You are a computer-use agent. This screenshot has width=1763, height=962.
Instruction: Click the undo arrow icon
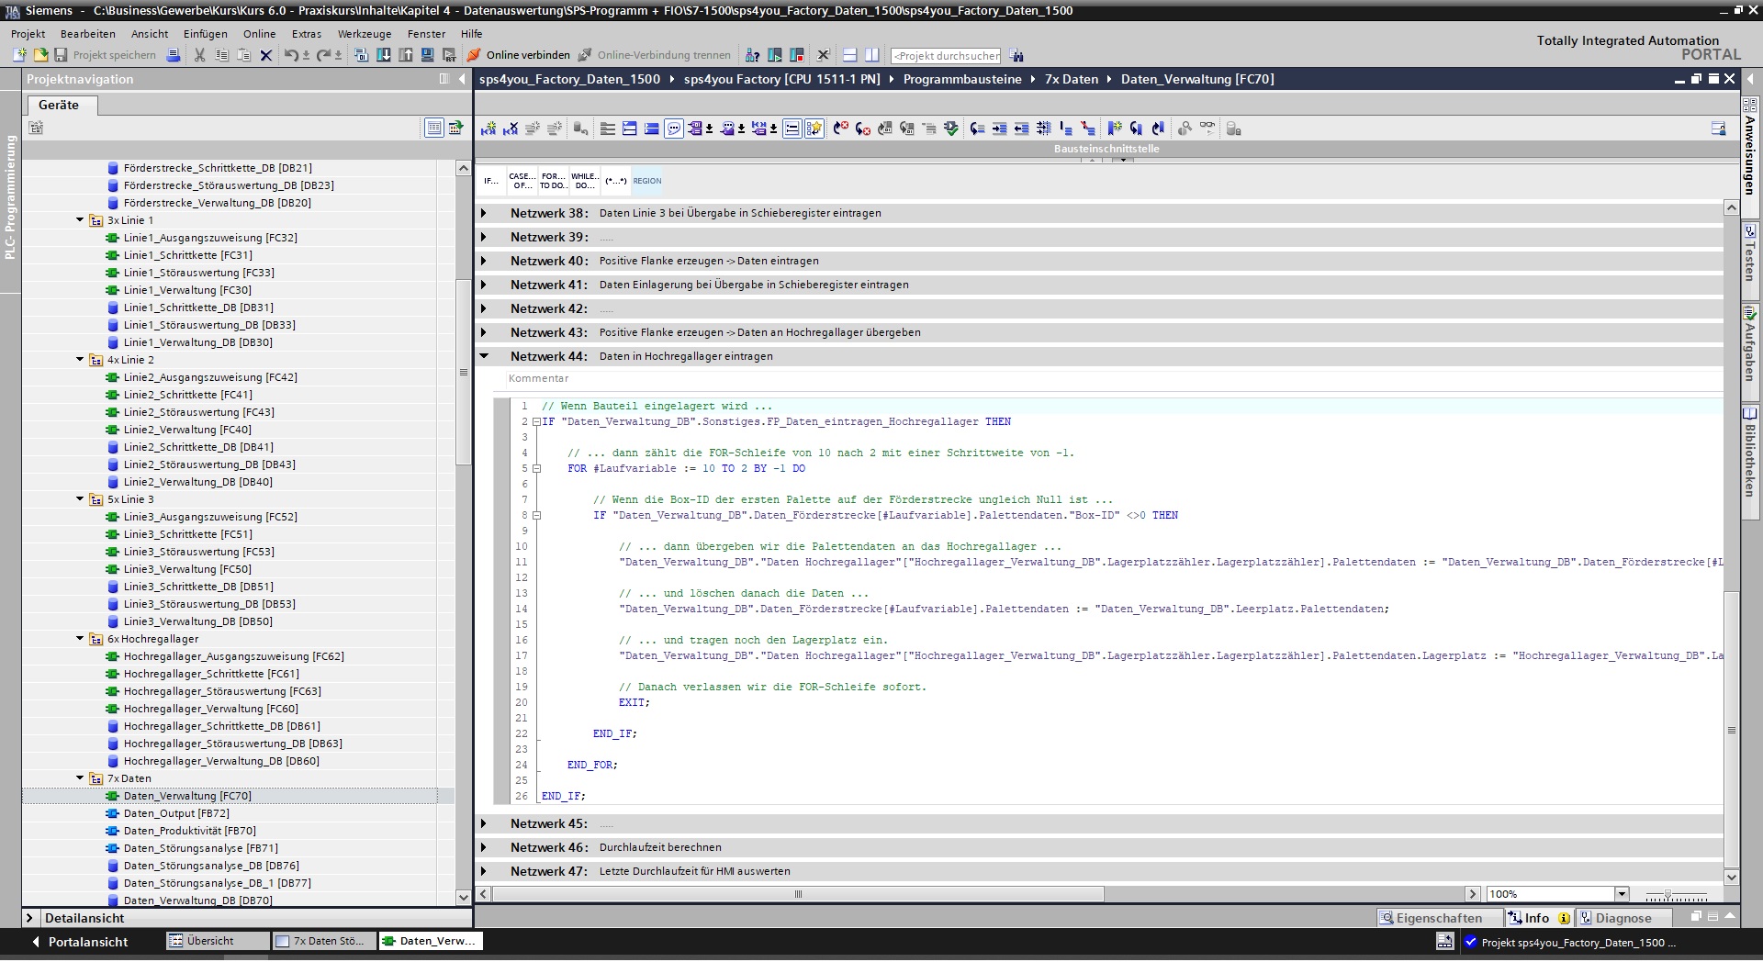[x=291, y=55]
